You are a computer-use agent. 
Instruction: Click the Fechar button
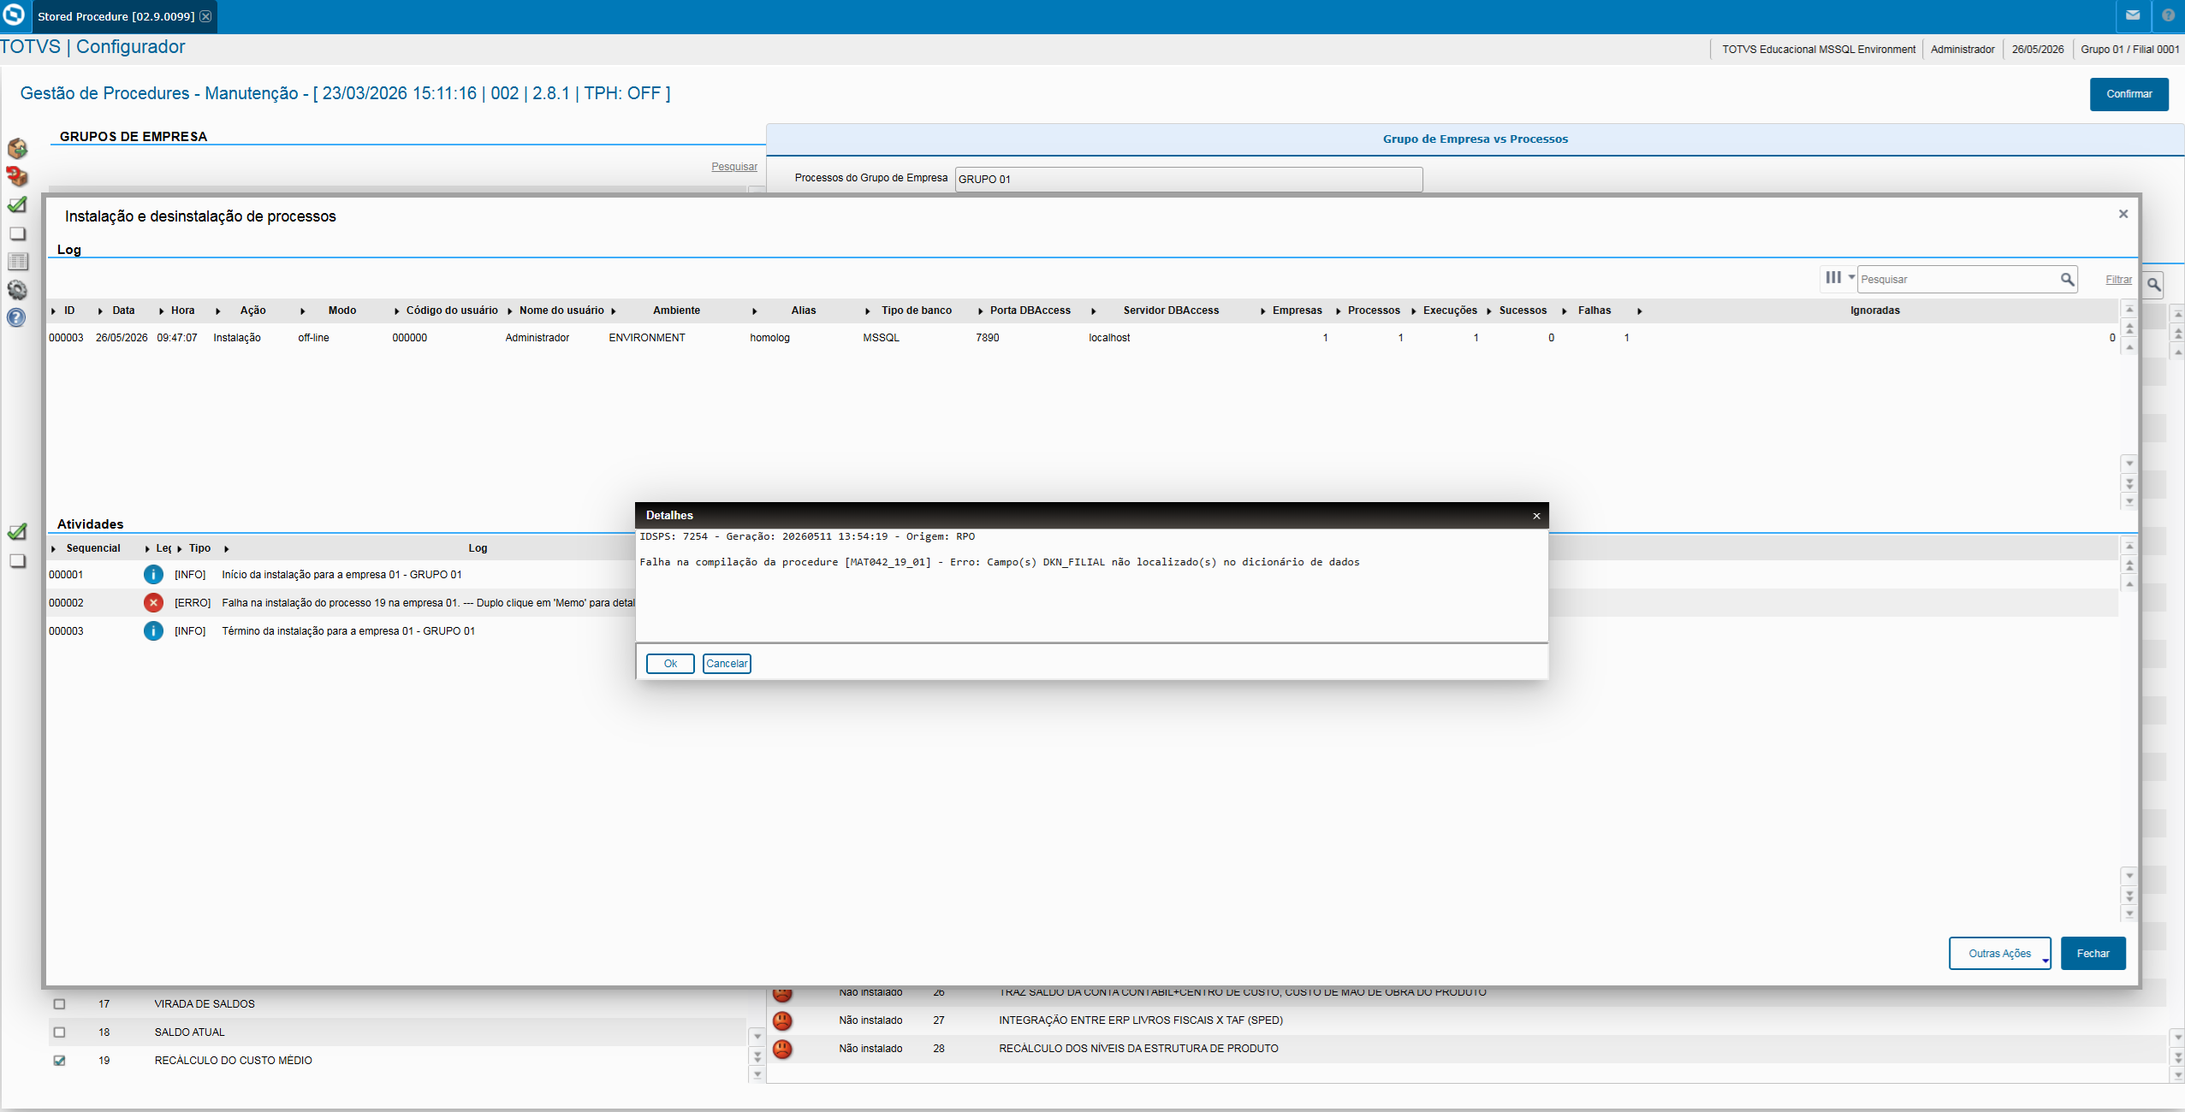2093,954
